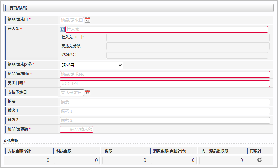
Task: Open calendar picker for 納品/請求日
Action: coord(88,20)
